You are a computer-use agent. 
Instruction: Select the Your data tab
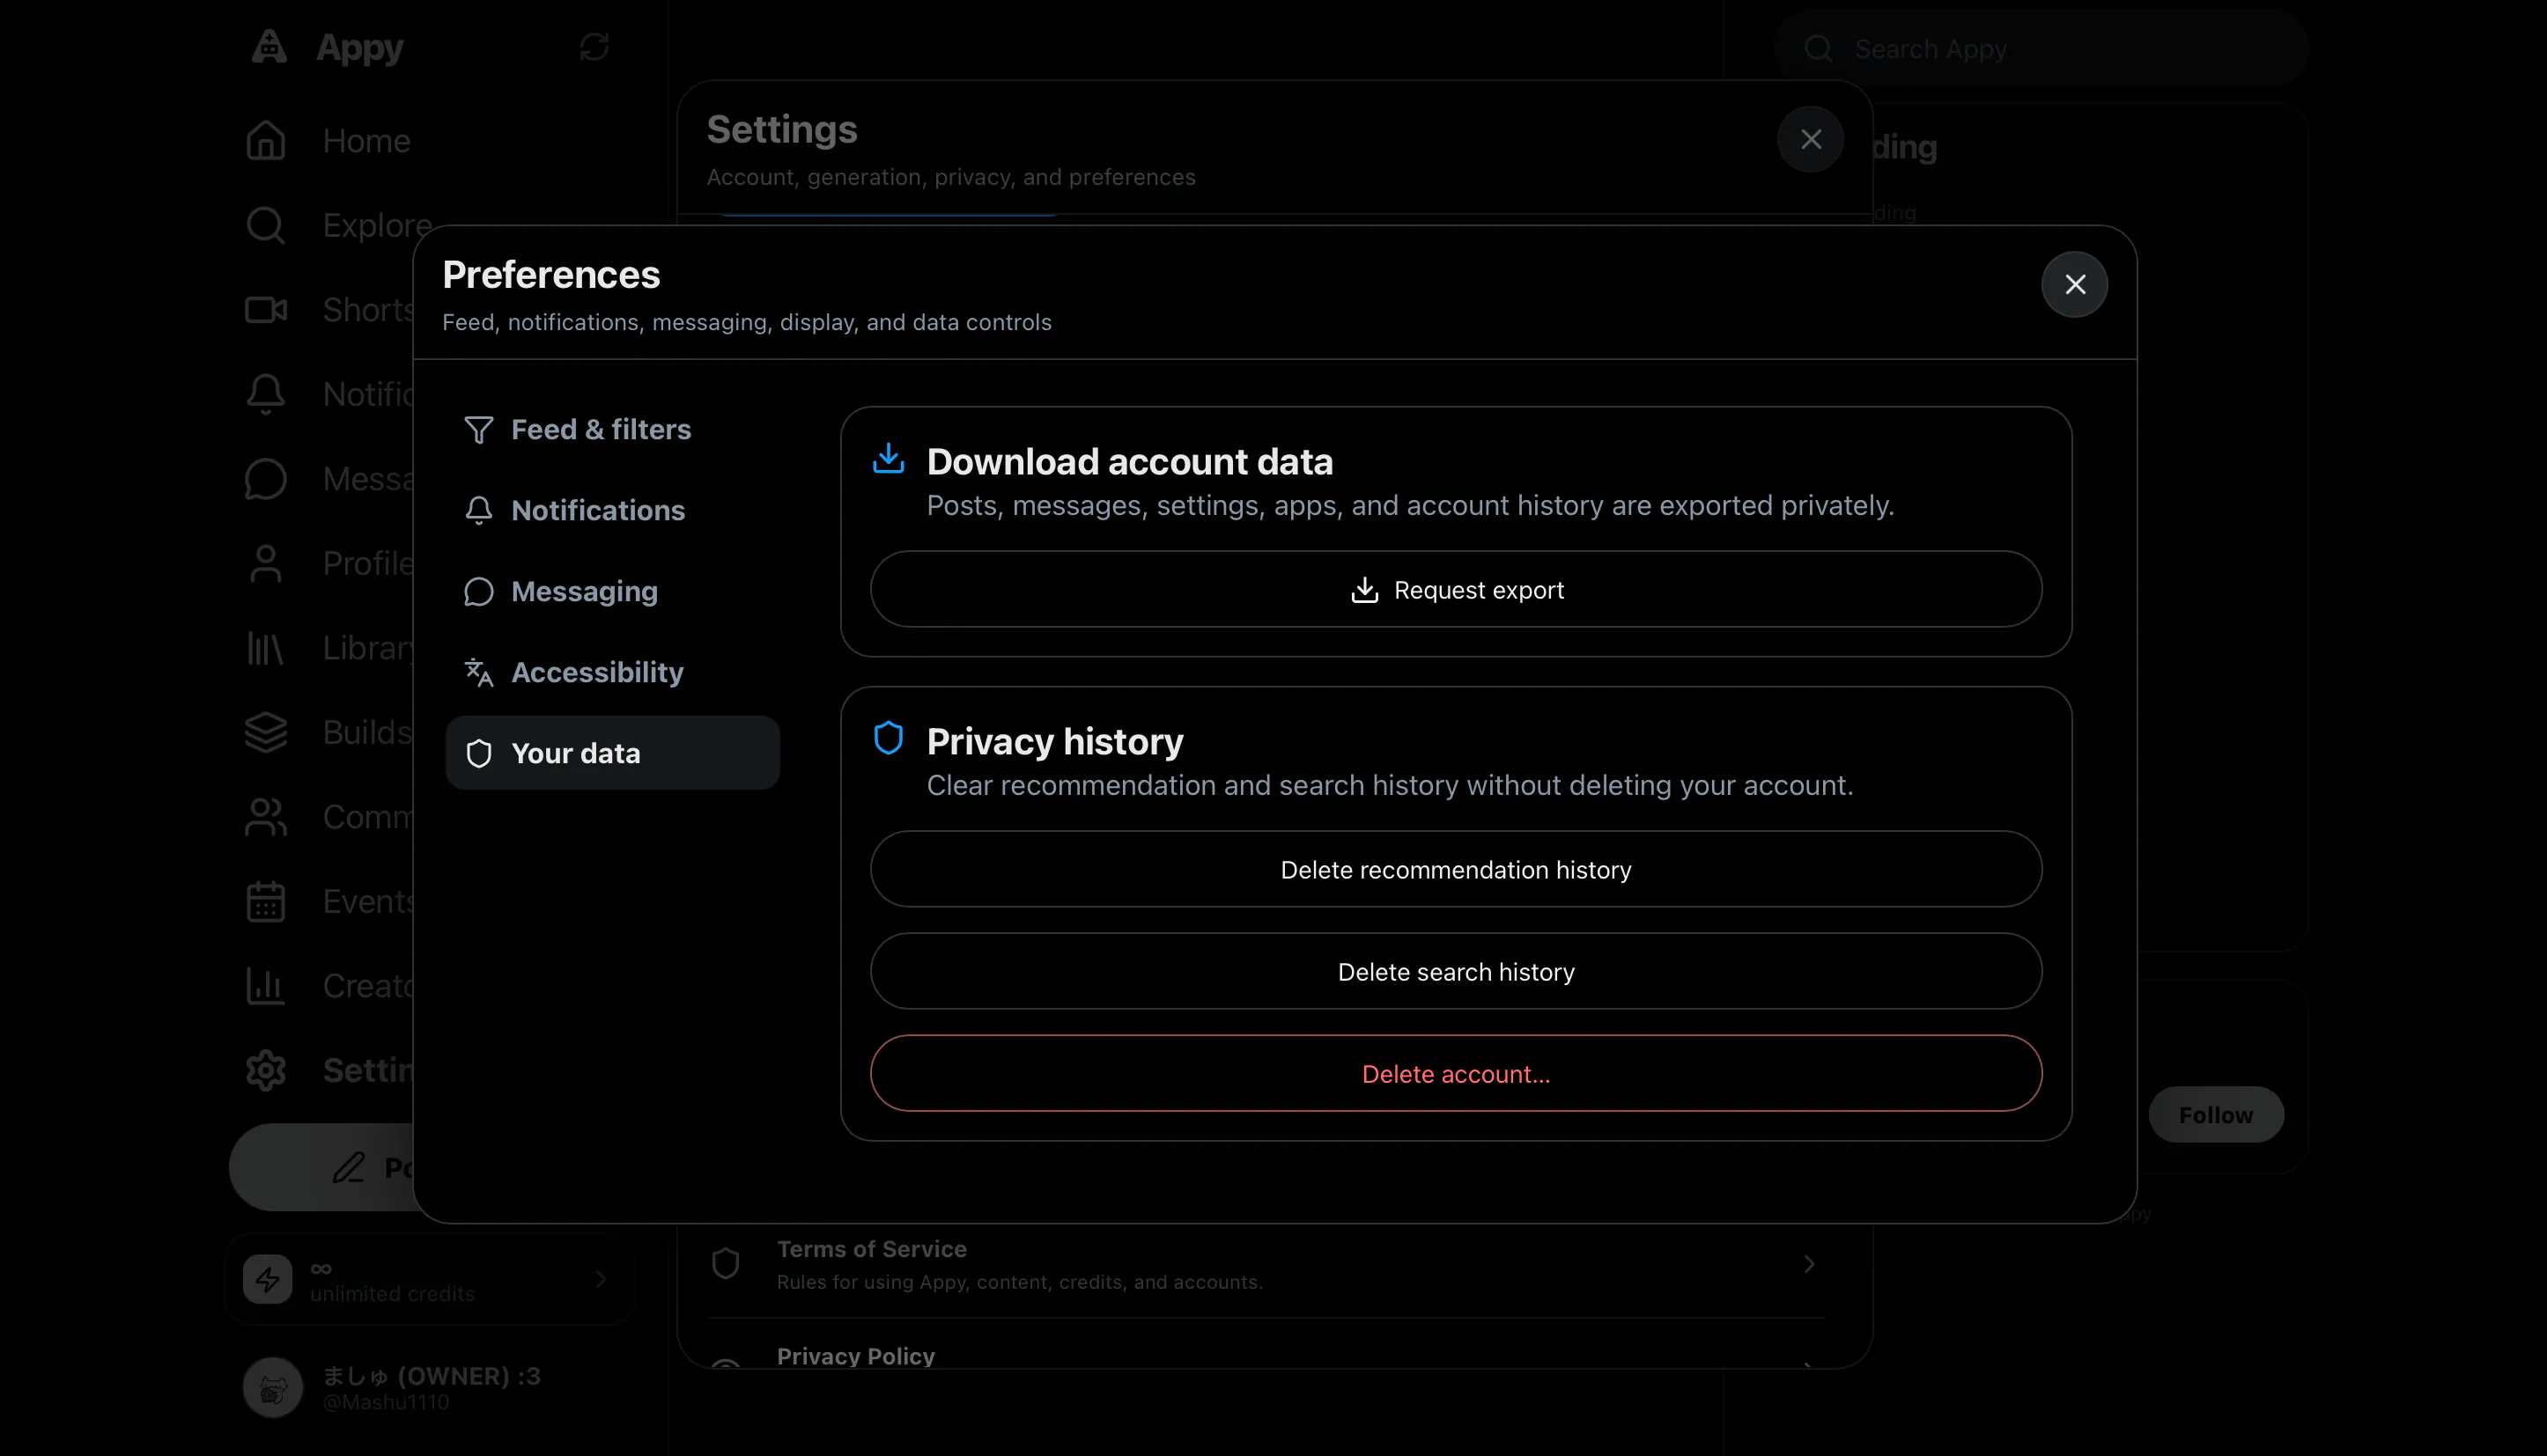pos(612,753)
